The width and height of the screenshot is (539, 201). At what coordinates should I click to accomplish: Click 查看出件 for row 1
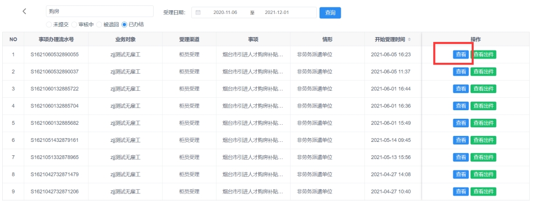pyautogui.click(x=483, y=54)
